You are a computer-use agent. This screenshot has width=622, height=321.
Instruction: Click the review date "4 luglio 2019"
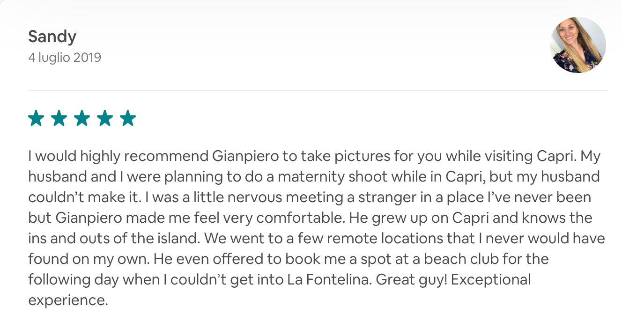(x=65, y=58)
